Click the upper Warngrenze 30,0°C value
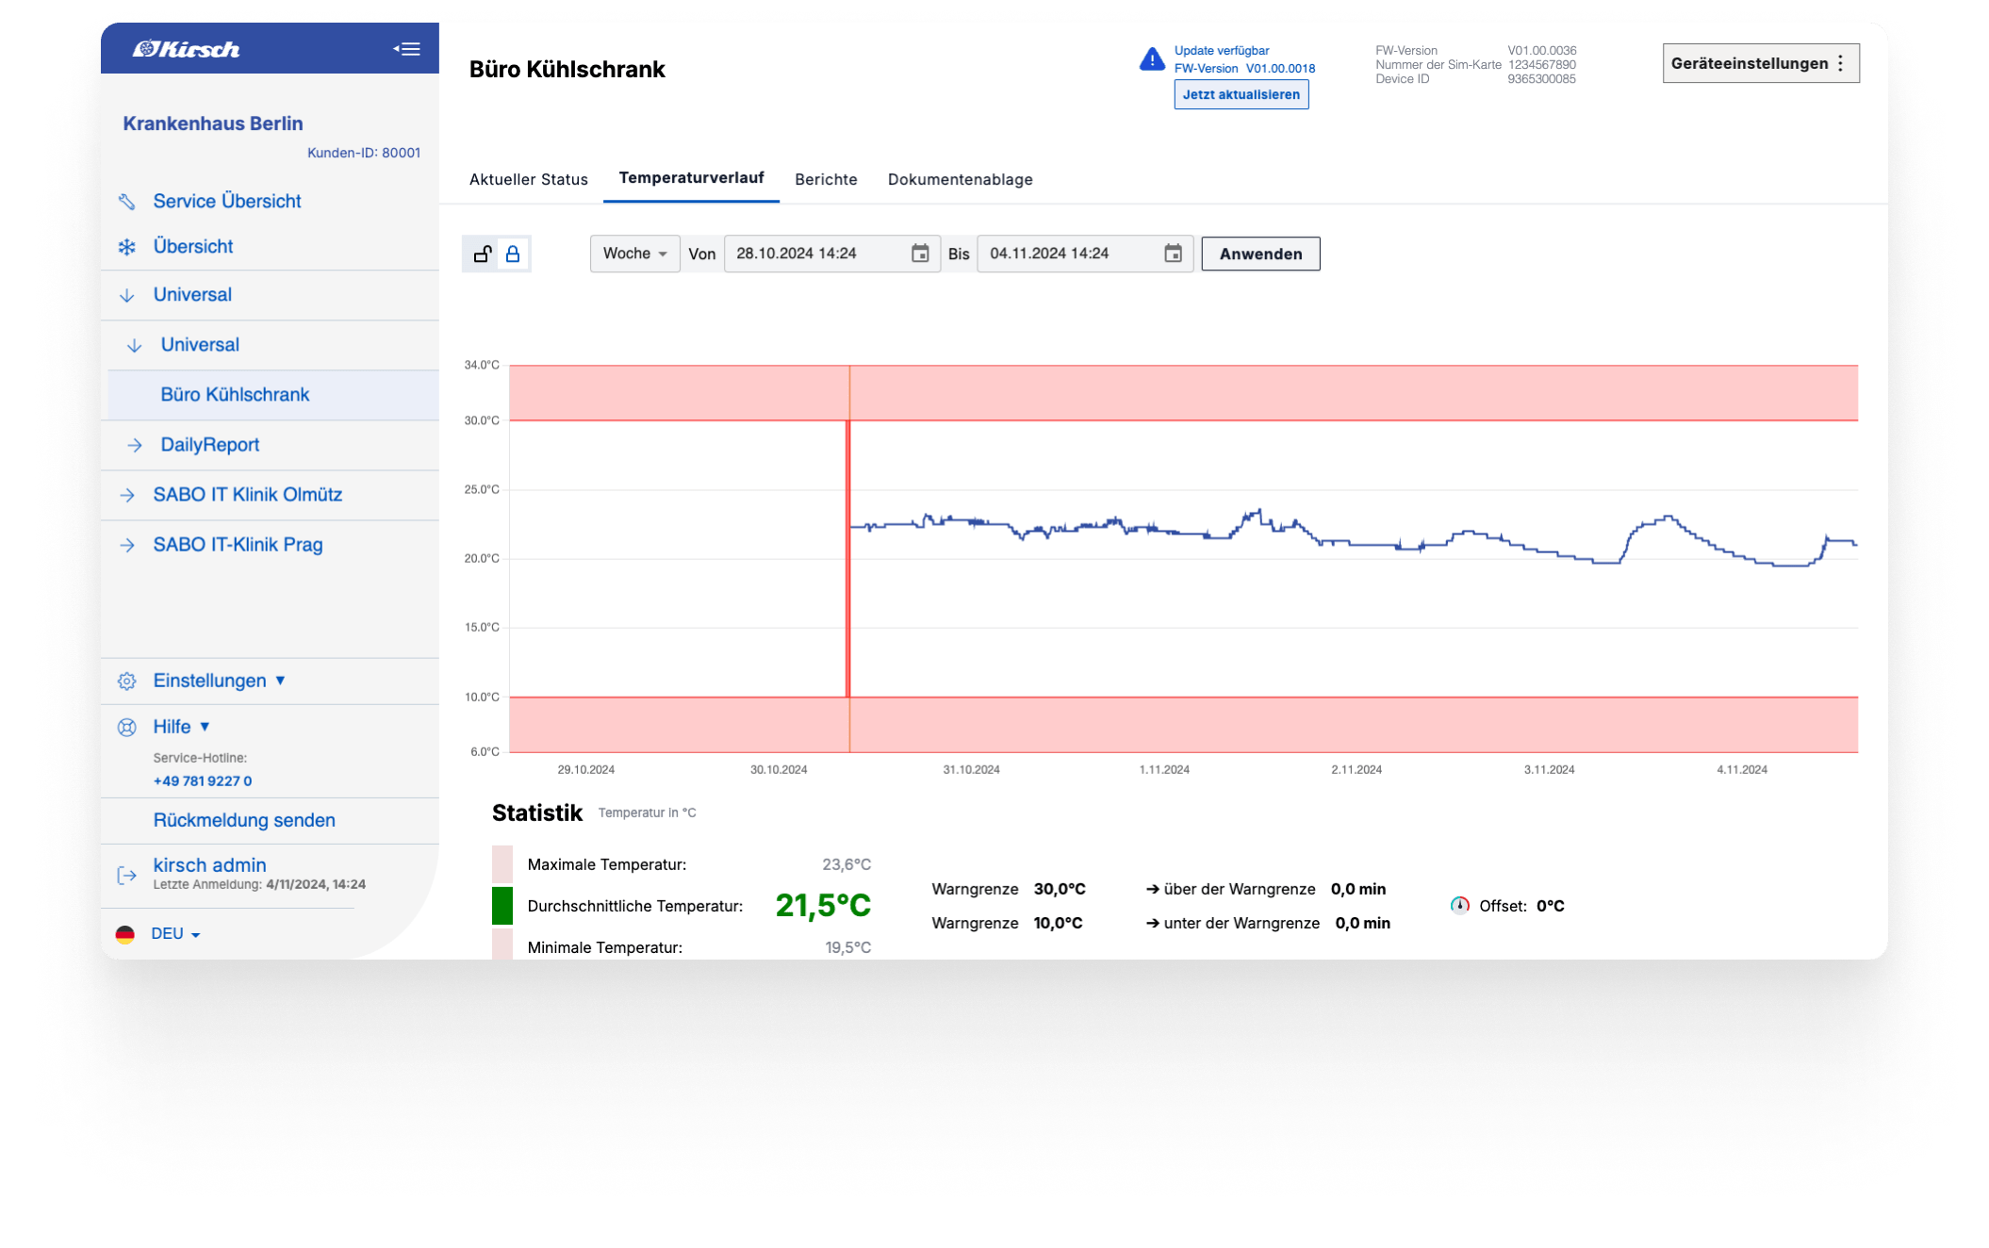This screenshot has height=1248, width=1989. point(1060,889)
